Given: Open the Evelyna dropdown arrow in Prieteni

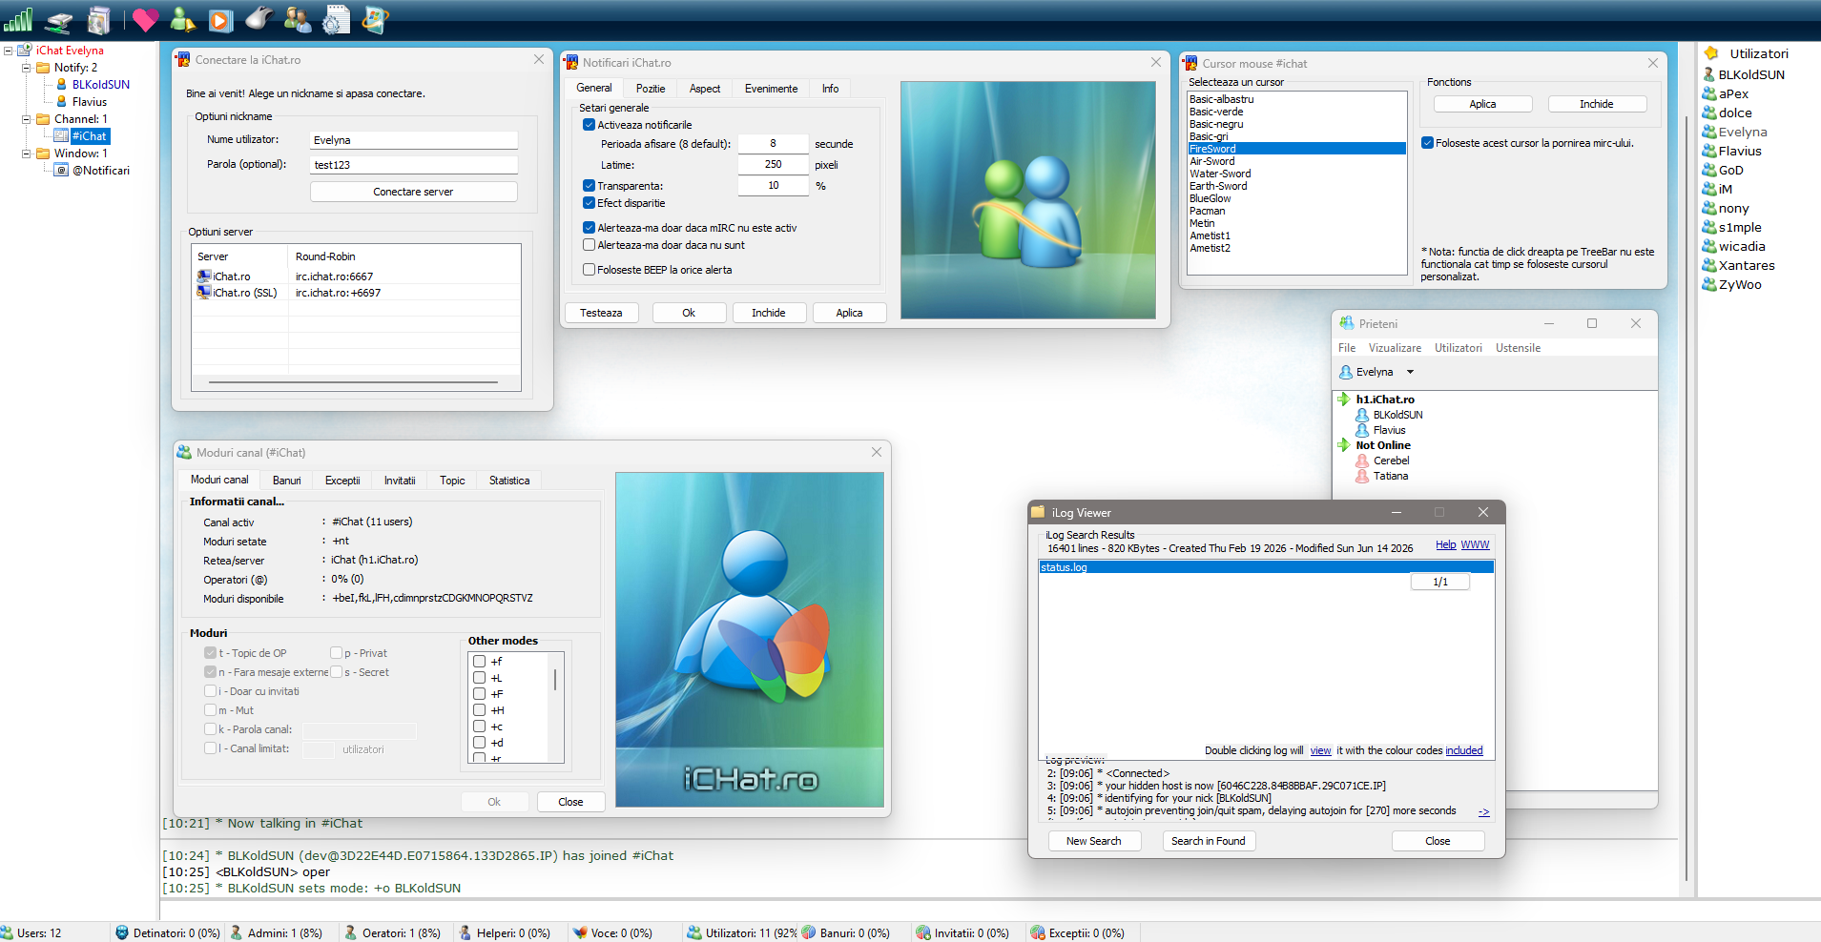Looking at the screenshot, I should tap(1410, 372).
